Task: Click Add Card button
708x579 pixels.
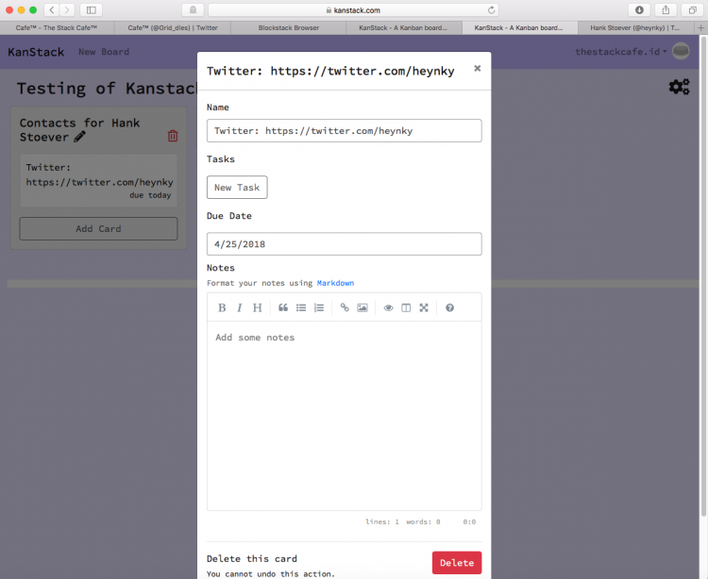Action: click(98, 228)
